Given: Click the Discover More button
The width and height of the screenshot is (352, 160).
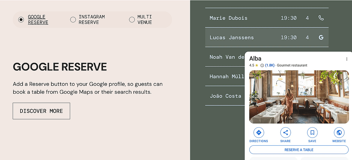Looking at the screenshot, I should pos(41,111).
